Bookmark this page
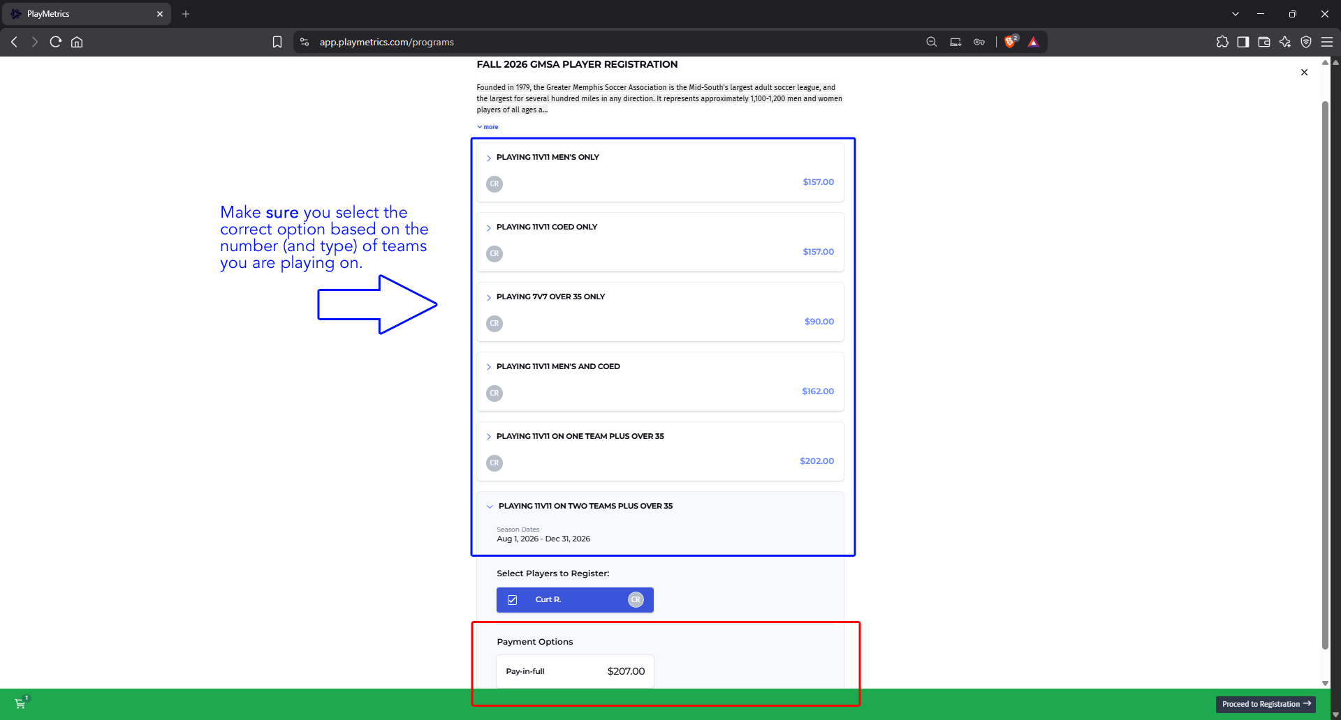 (277, 42)
